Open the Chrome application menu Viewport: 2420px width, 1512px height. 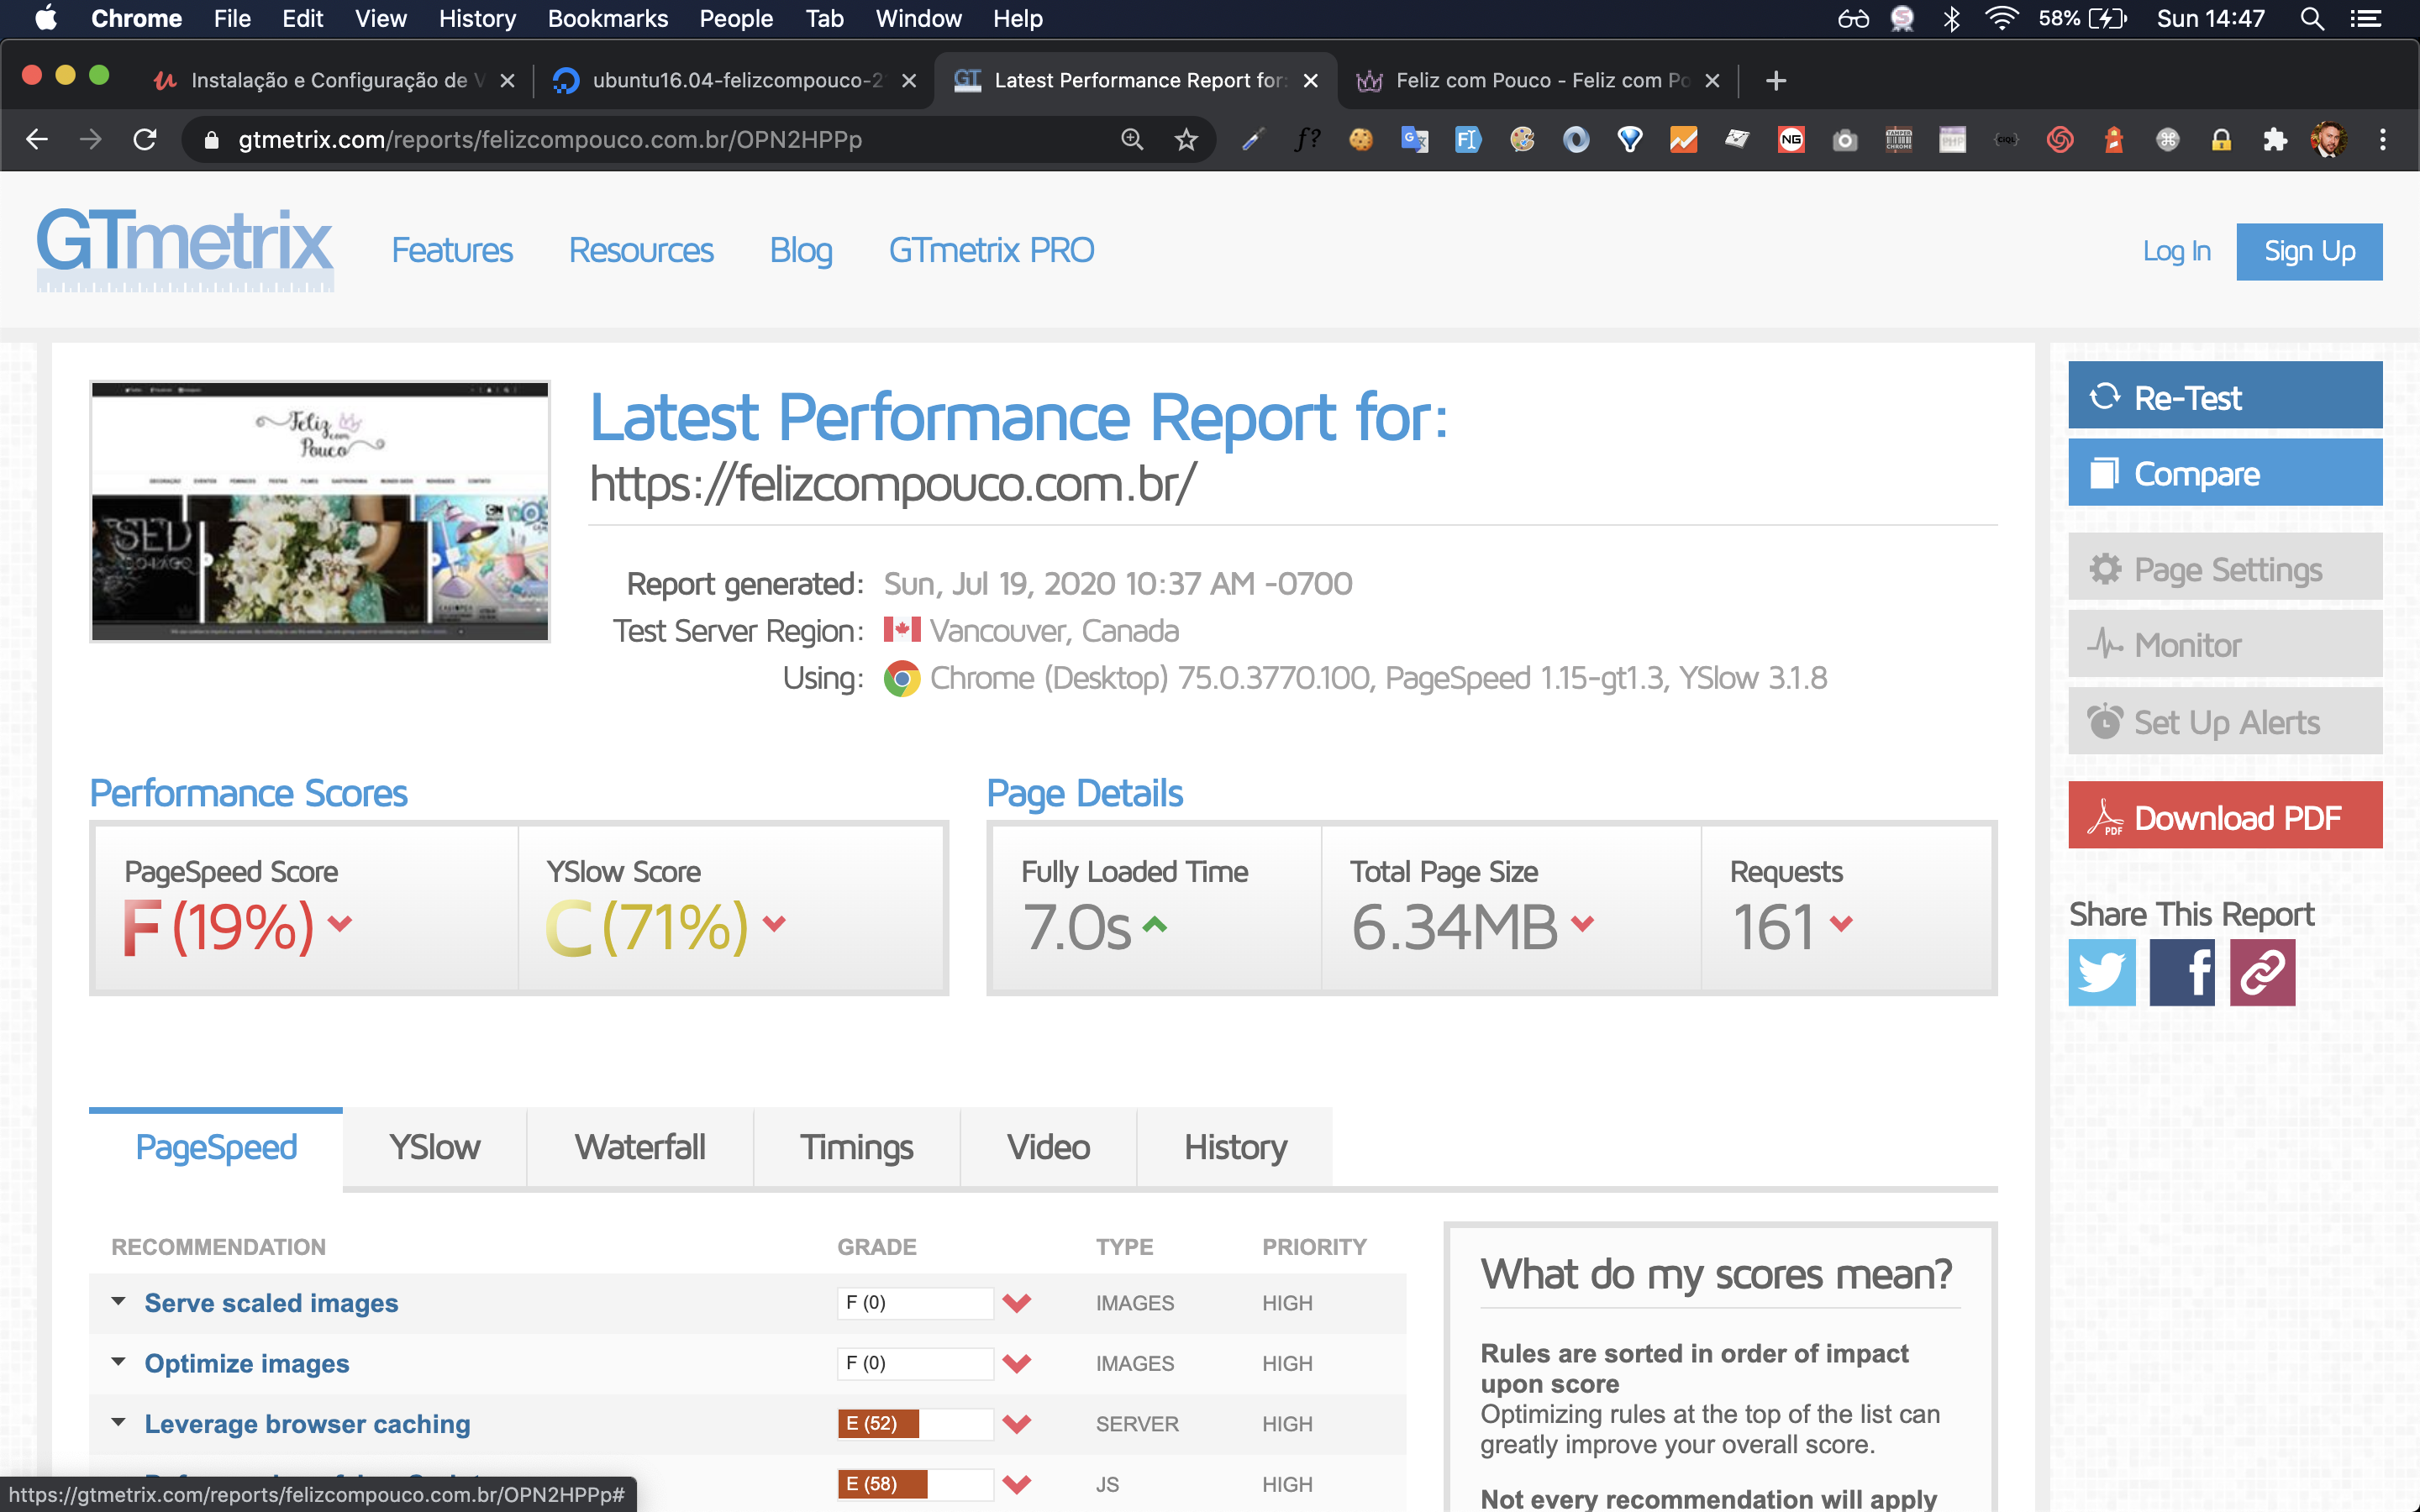pyautogui.click(x=136, y=18)
